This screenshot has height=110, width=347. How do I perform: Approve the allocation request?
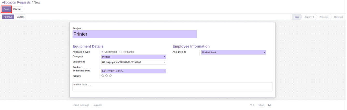click(x=8, y=17)
